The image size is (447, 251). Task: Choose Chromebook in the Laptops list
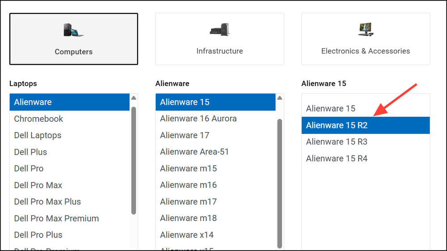(x=70, y=119)
